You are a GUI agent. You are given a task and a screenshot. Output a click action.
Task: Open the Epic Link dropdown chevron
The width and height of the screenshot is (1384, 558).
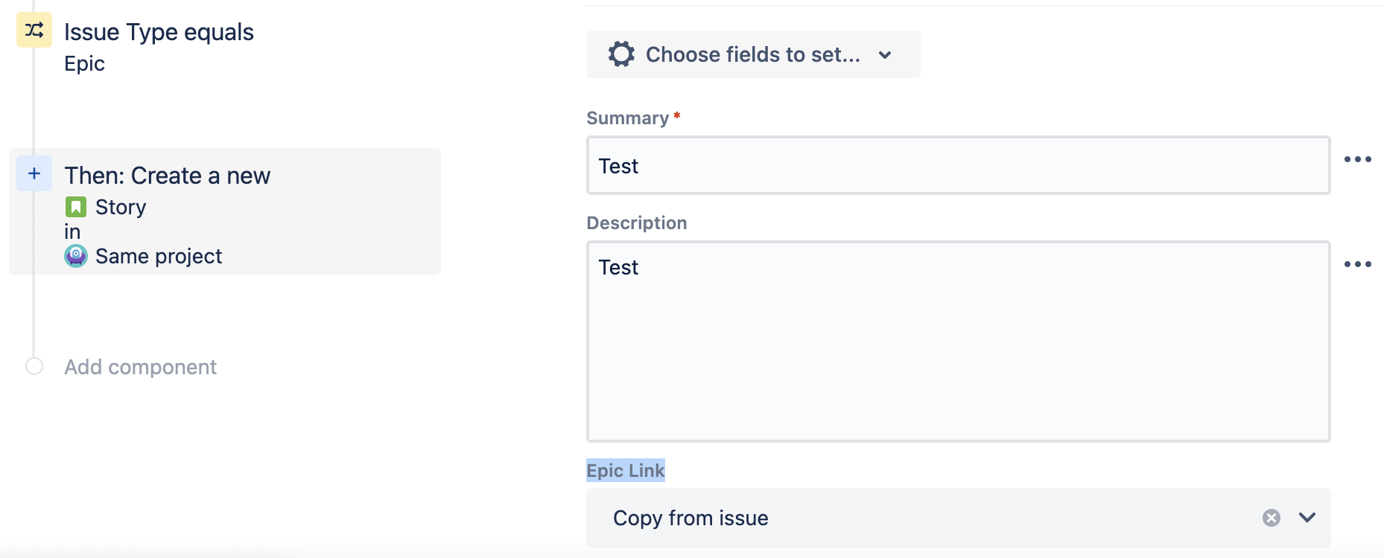1307,518
